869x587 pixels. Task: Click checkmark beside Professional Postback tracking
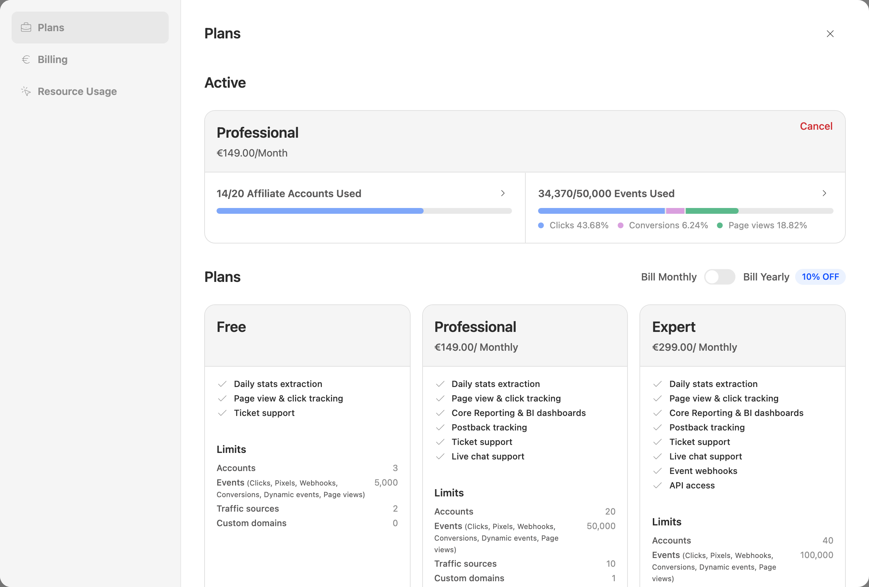point(440,427)
